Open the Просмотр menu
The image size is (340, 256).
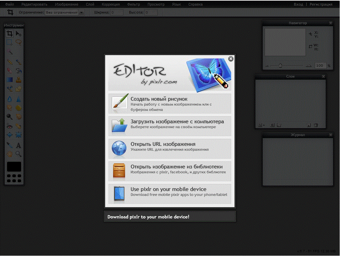click(x=156, y=4)
